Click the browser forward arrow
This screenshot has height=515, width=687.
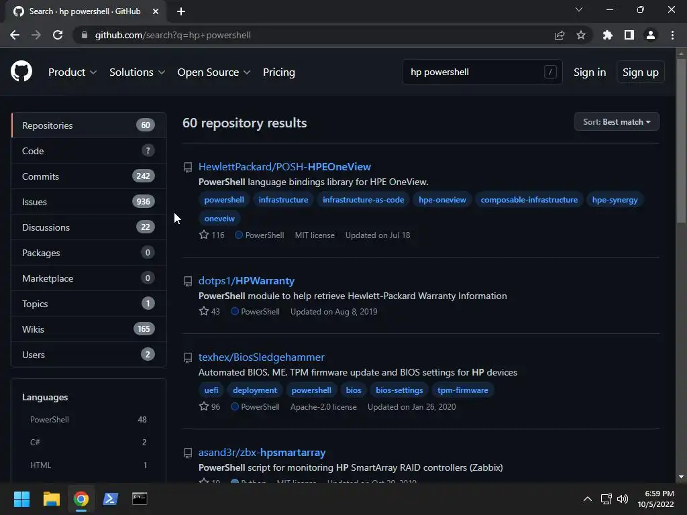[36, 35]
